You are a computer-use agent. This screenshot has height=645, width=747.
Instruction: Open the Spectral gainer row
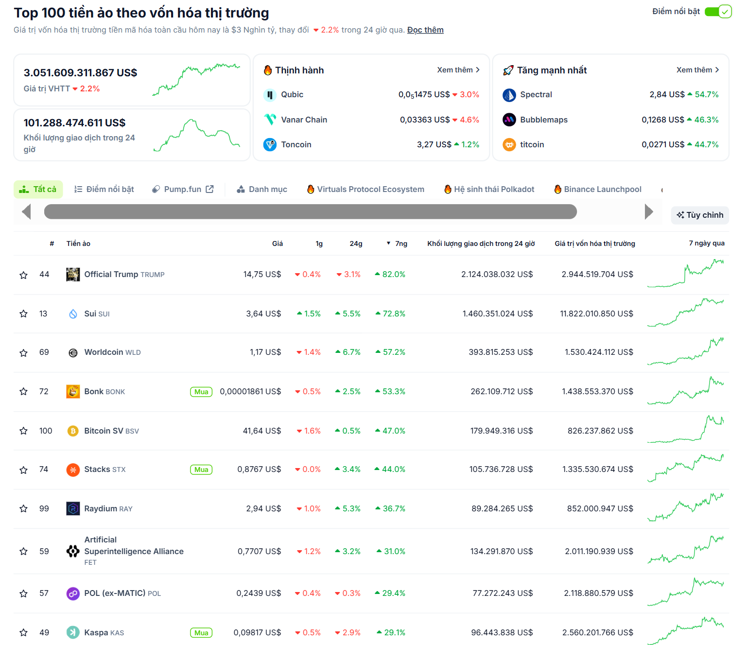pyautogui.click(x=610, y=95)
